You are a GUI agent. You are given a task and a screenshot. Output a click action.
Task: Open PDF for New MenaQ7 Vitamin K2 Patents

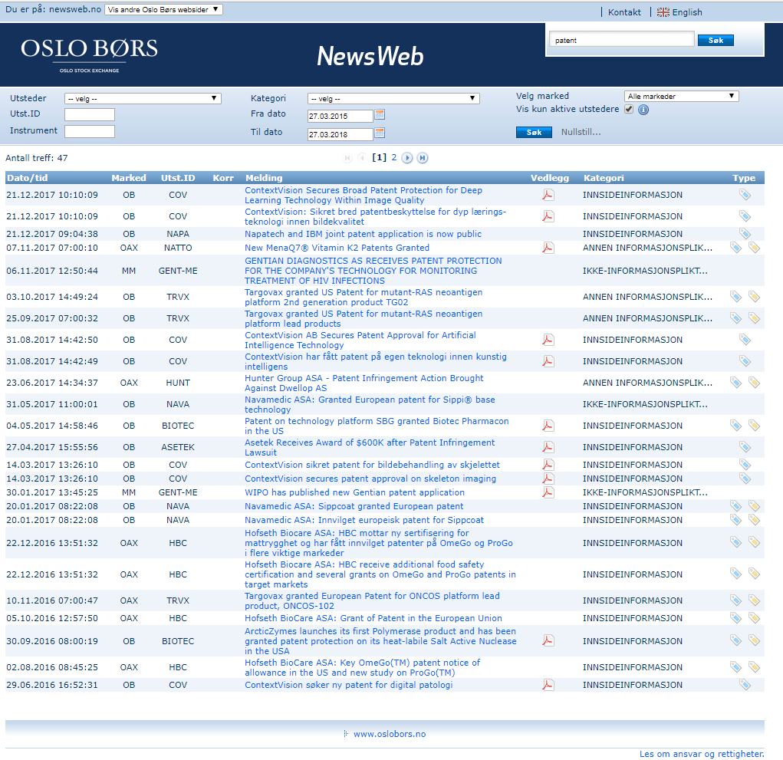[548, 248]
